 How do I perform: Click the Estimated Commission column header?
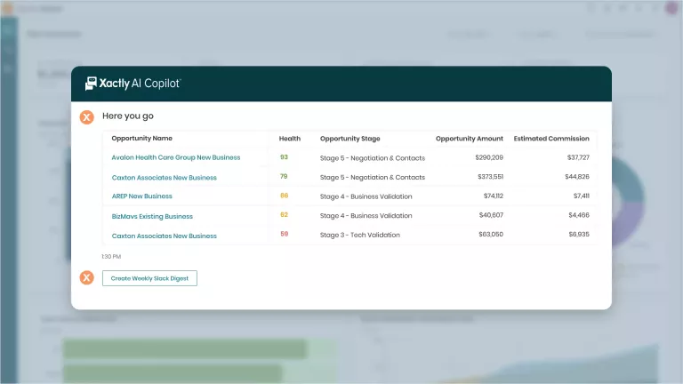(x=551, y=139)
